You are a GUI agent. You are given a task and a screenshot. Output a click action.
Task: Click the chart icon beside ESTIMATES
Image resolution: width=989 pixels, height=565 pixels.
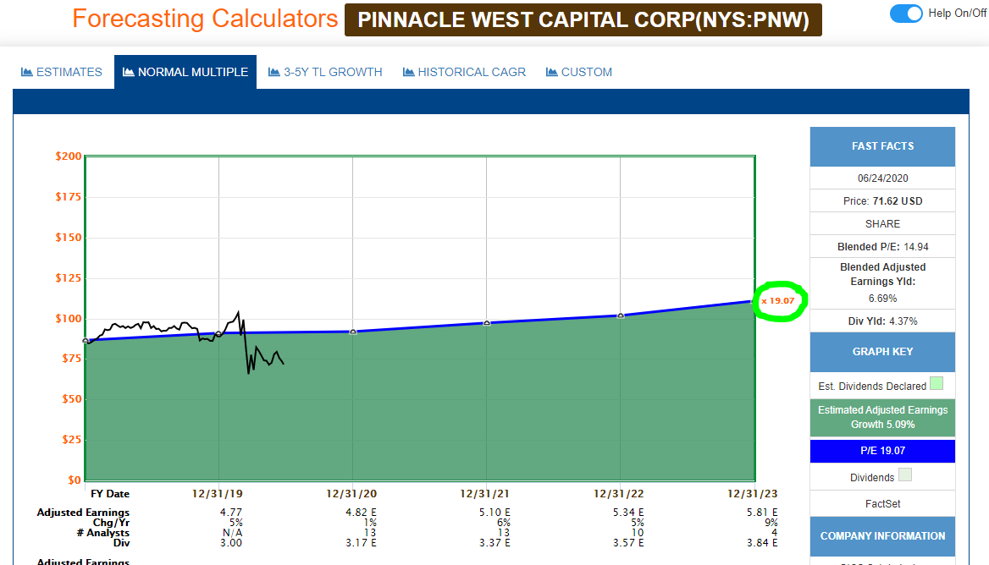tap(26, 72)
